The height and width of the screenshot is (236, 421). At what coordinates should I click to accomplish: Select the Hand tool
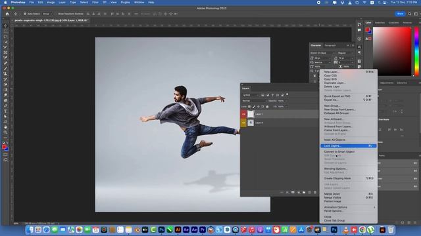pyautogui.click(x=6, y=127)
